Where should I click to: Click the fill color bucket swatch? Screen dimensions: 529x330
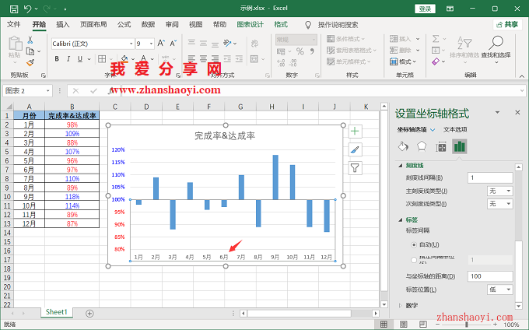coord(124,59)
